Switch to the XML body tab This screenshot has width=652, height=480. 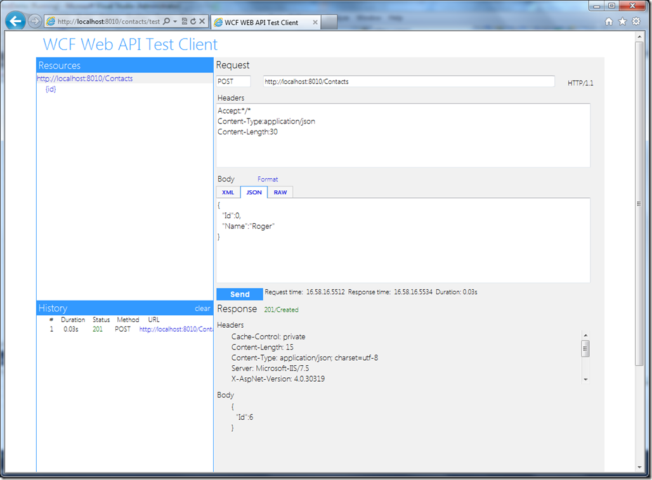[x=228, y=192]
